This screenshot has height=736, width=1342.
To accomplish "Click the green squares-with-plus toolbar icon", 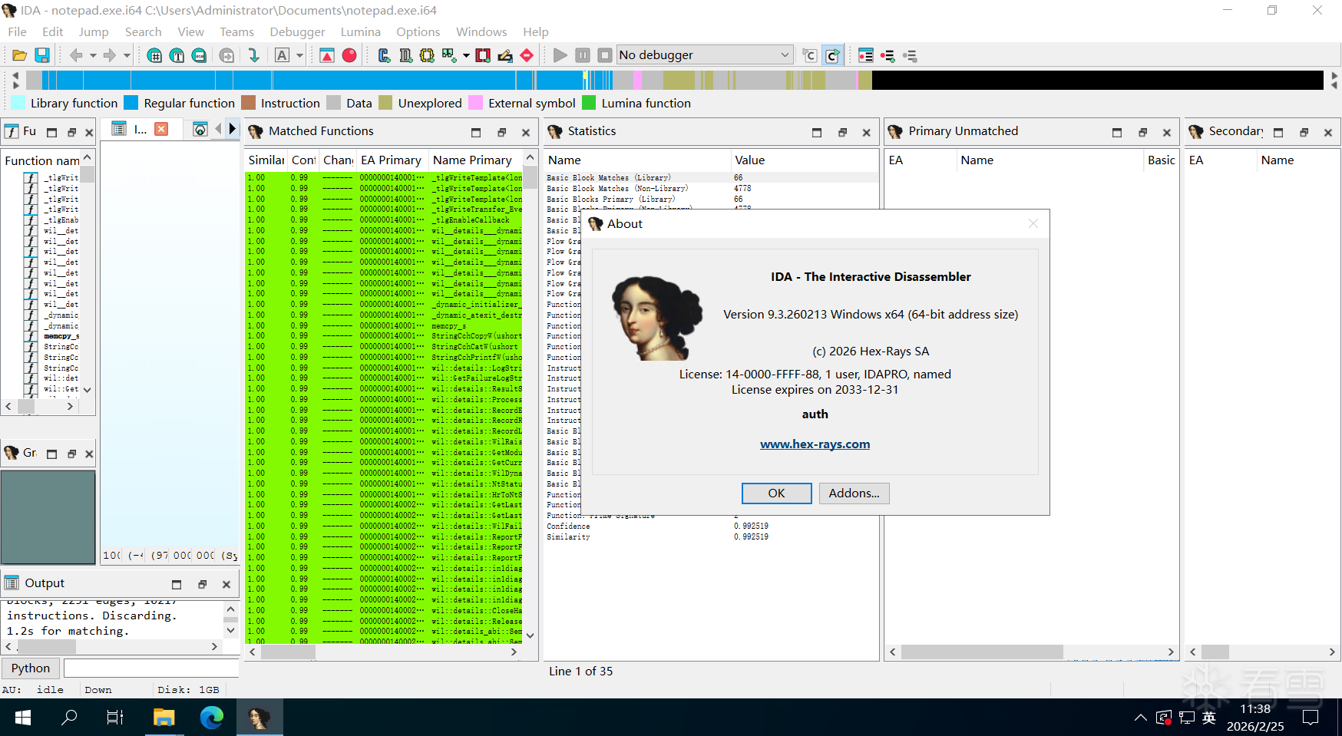I will click(449, 55).
